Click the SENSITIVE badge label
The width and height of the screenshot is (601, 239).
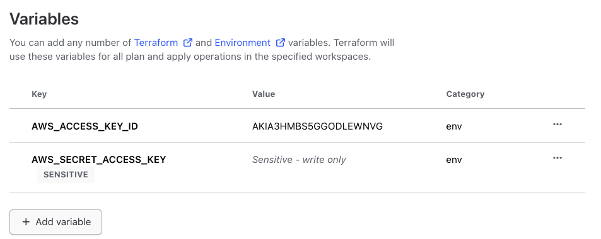[66, 175]
